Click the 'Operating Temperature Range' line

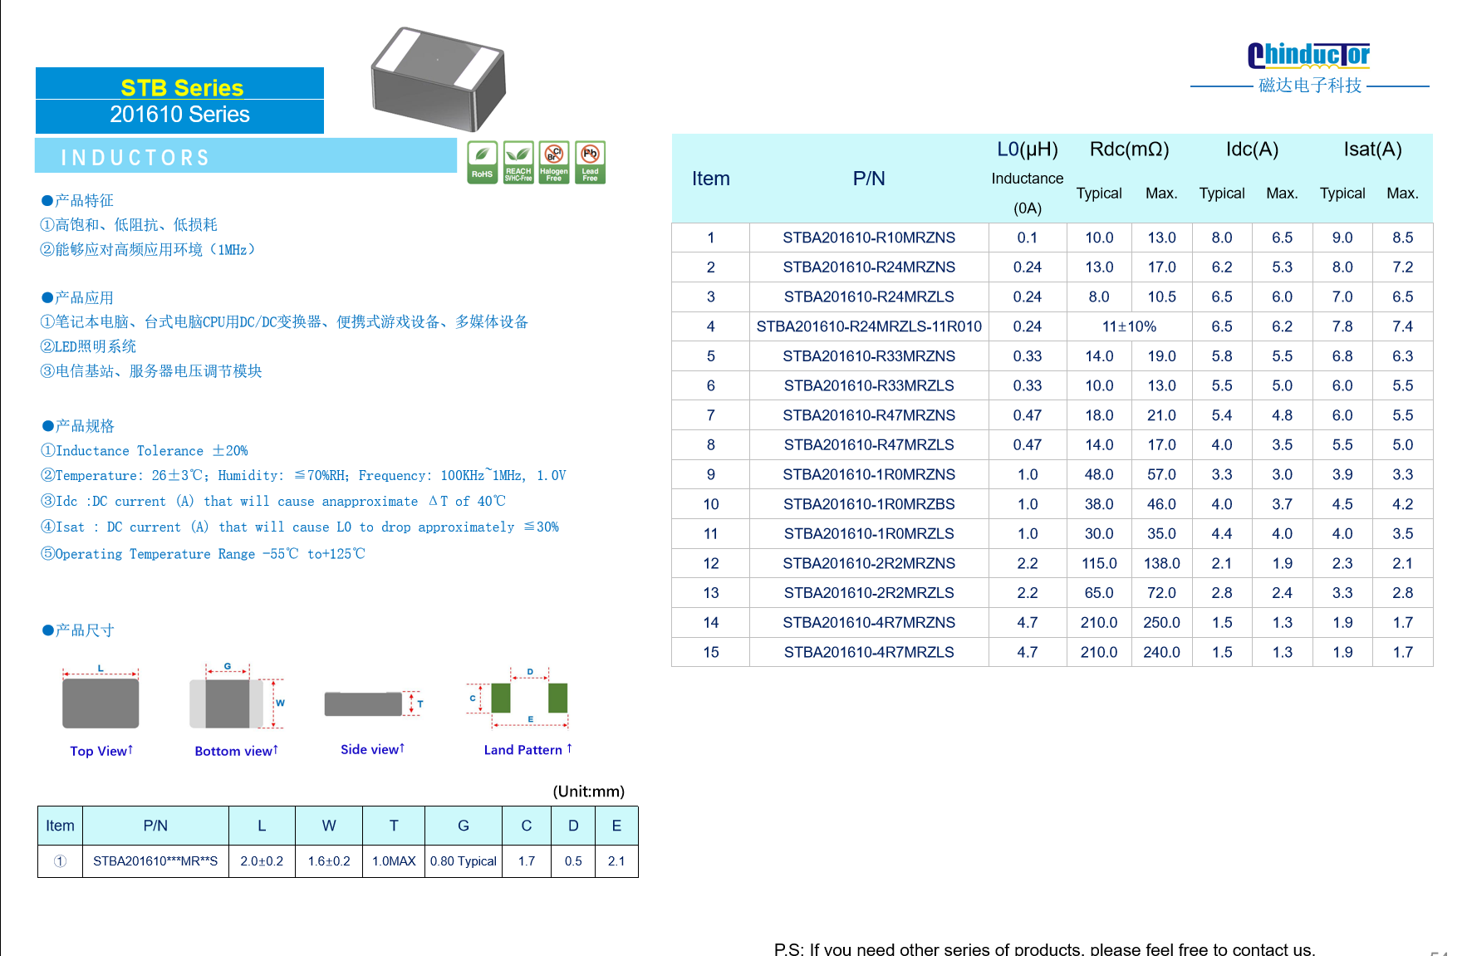[204, 554]
